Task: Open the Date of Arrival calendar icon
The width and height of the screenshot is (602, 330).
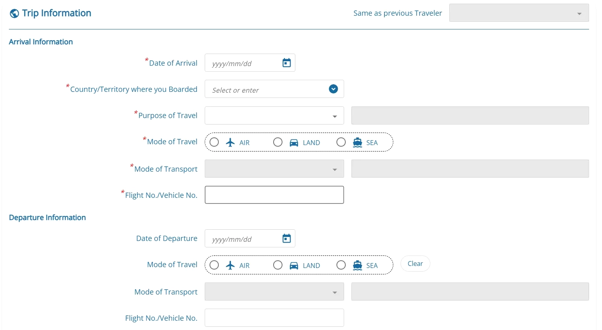Action: 286,63
